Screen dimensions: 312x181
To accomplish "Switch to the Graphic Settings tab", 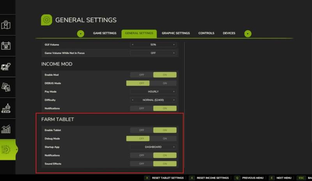I will [x=176, y=33].
